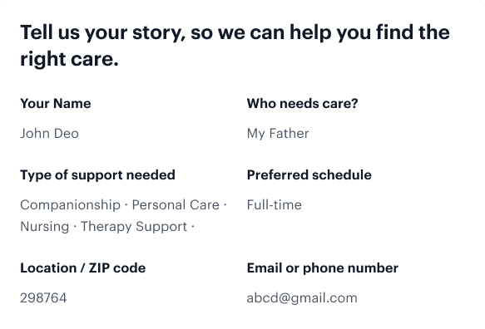This screenshot has height=329, width=485.
Task: Choose the Personal Care support option
Action: [x=176, y=205]
